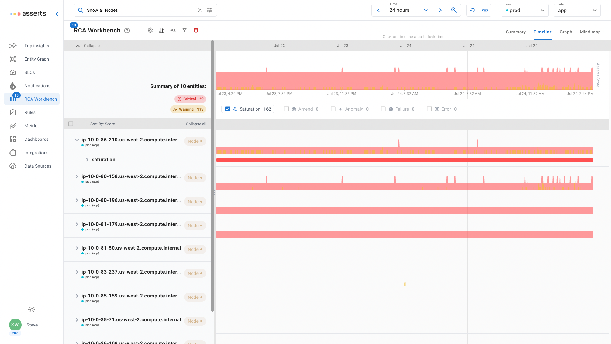Click the share link icon in top toolbar
This screenshot has width=611, height=344.
(485, 10)
